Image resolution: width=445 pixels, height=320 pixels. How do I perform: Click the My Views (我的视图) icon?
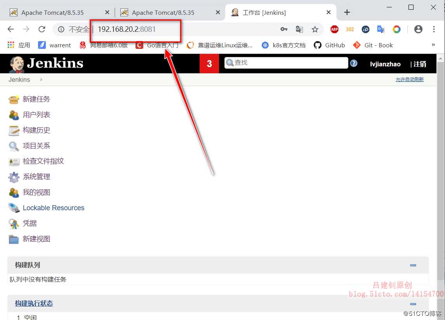click(x=14, y=192)
